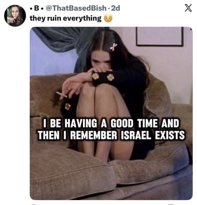
Task: Click the framed picture on the wall
Action: [159, 36]
